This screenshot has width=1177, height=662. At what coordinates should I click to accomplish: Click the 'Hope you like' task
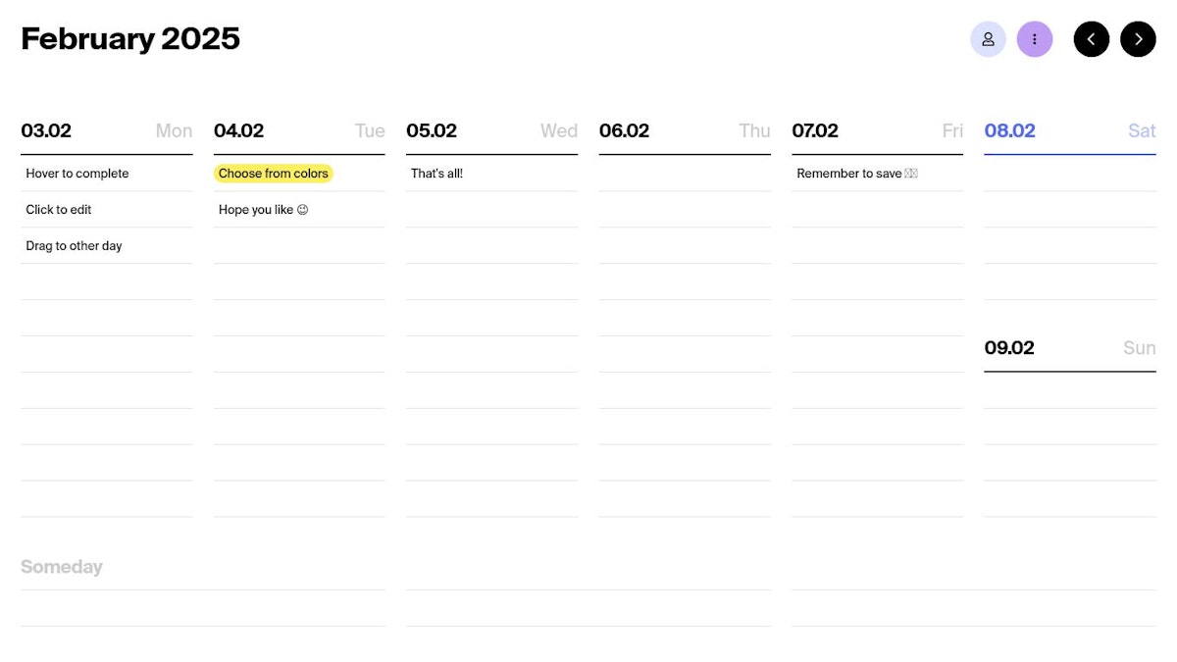pos(263,210)
